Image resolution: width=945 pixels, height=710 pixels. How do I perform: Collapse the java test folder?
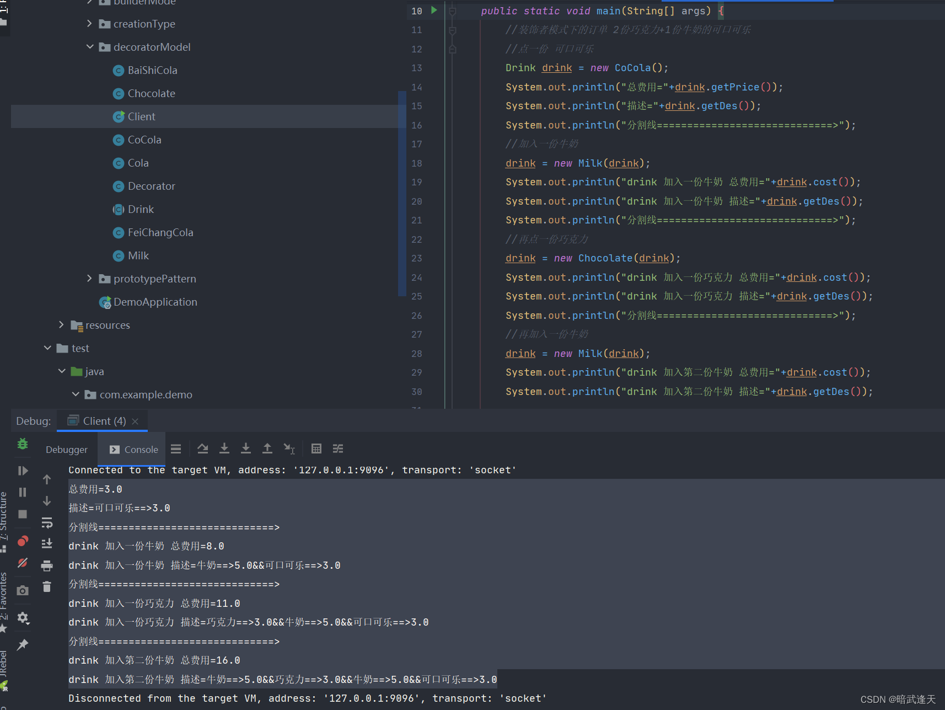click(62, 371)
